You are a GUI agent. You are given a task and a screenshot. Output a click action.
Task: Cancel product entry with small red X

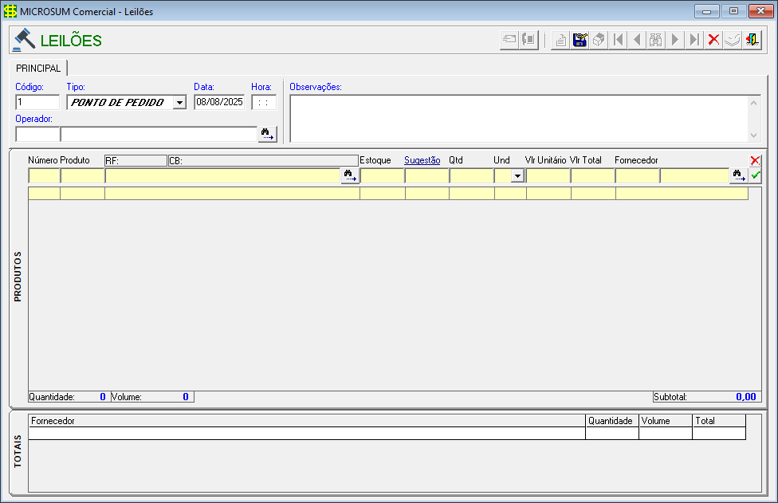point(756,161)
